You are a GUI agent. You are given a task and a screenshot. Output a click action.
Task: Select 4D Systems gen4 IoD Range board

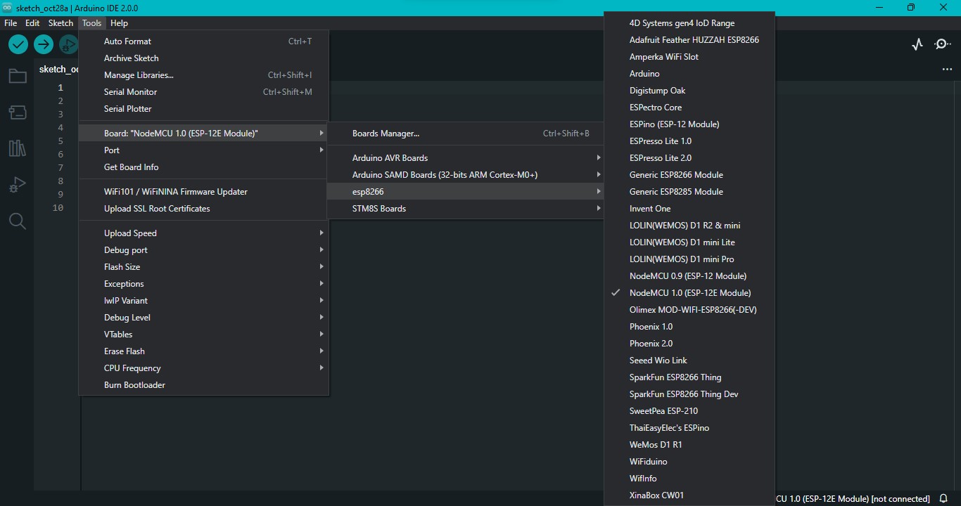point(689,23)
